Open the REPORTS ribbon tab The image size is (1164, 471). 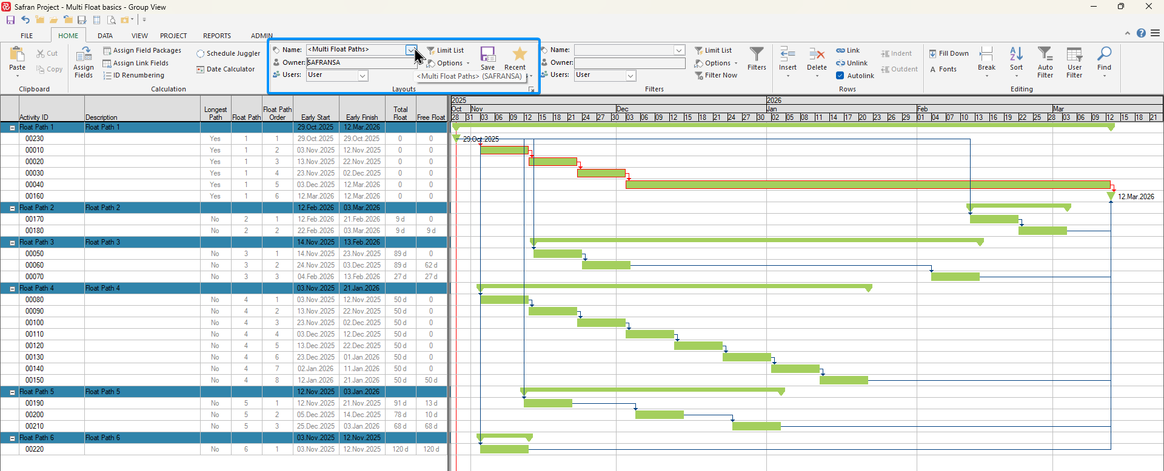[216, 36]
